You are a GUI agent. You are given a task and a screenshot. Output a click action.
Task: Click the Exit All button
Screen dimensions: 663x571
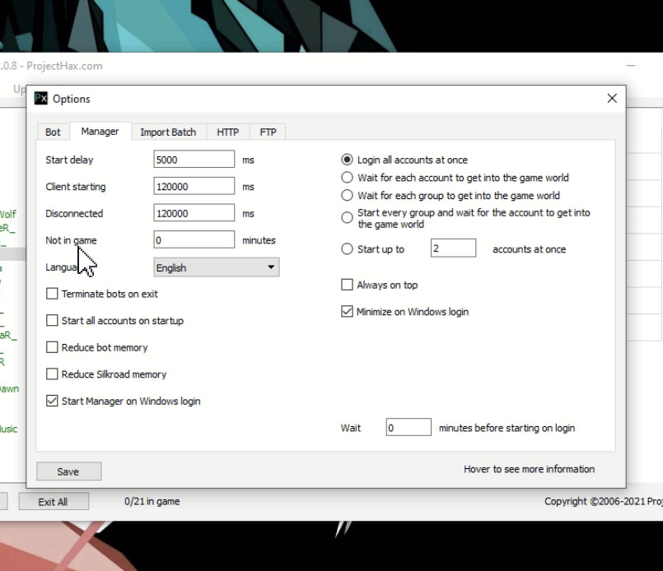53,502
